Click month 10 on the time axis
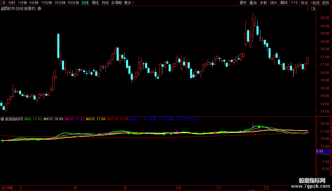Screen dimensions: 332x191 (179, 187)
